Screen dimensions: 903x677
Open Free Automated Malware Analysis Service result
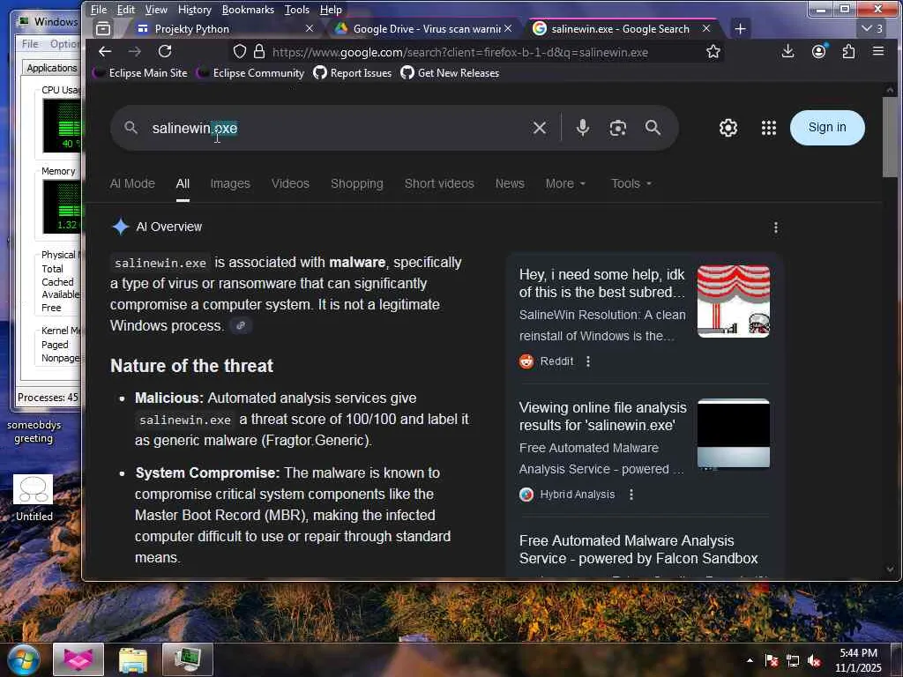click(638, 549)
